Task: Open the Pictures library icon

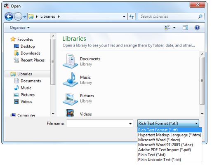Action: tap(70, 99)
